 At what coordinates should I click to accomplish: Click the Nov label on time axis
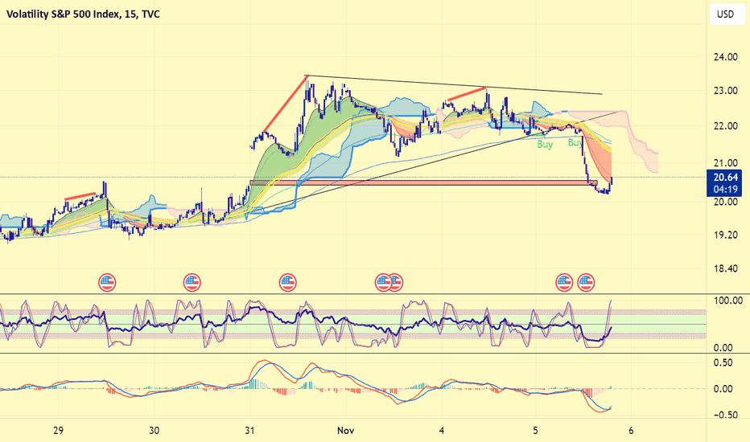tap(345, 431)
